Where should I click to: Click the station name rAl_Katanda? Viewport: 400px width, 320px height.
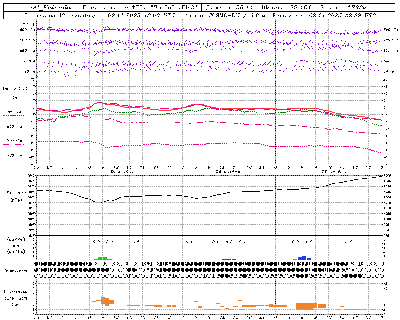[50, 7]
